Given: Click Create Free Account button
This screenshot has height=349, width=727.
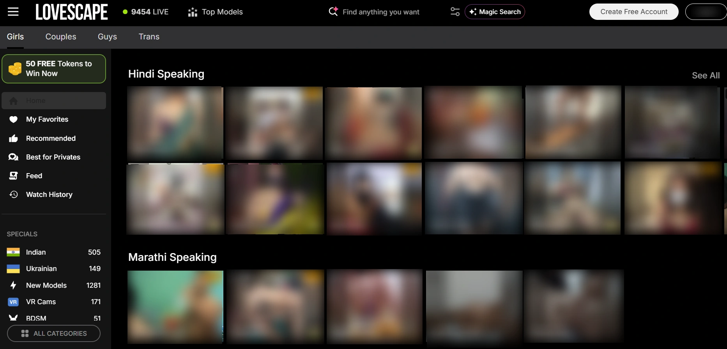Looking at the screenshot, I should tap(634, 12).
